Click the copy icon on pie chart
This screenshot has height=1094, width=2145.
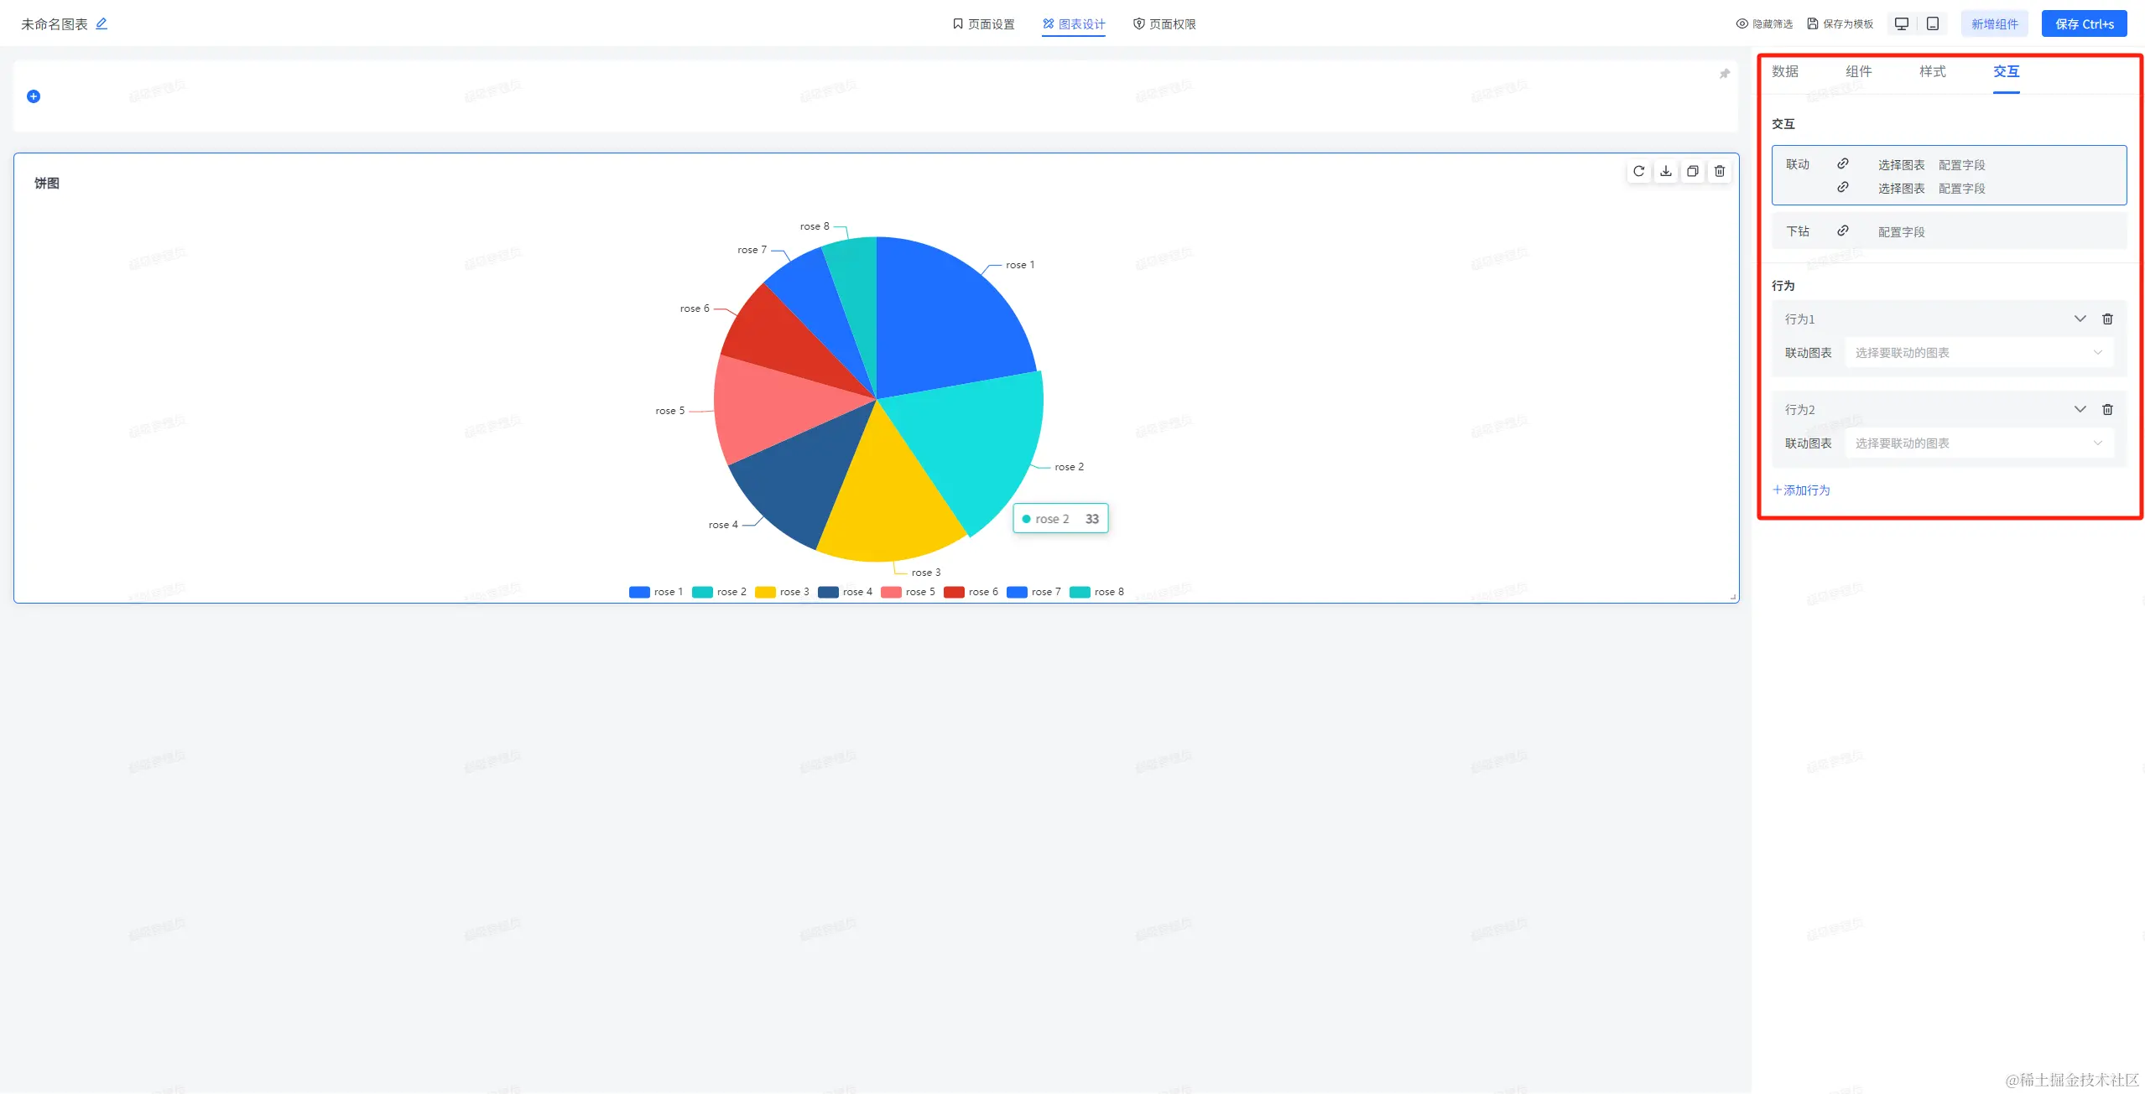click(1692, 171)
